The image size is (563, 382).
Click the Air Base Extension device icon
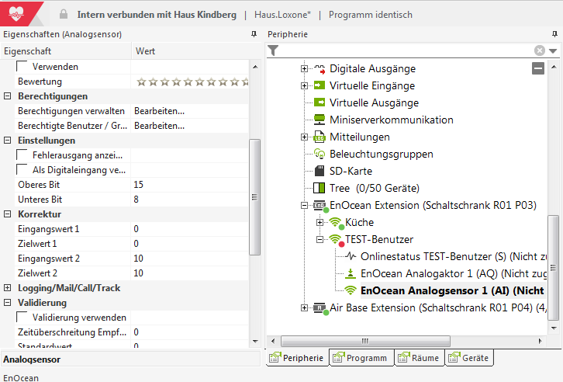[320, 308]
